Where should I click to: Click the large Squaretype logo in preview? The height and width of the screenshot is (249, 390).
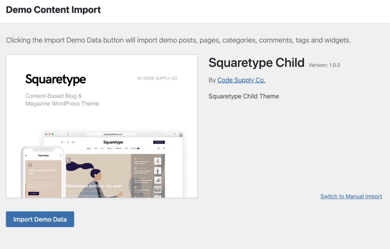(x=55, y=79)
